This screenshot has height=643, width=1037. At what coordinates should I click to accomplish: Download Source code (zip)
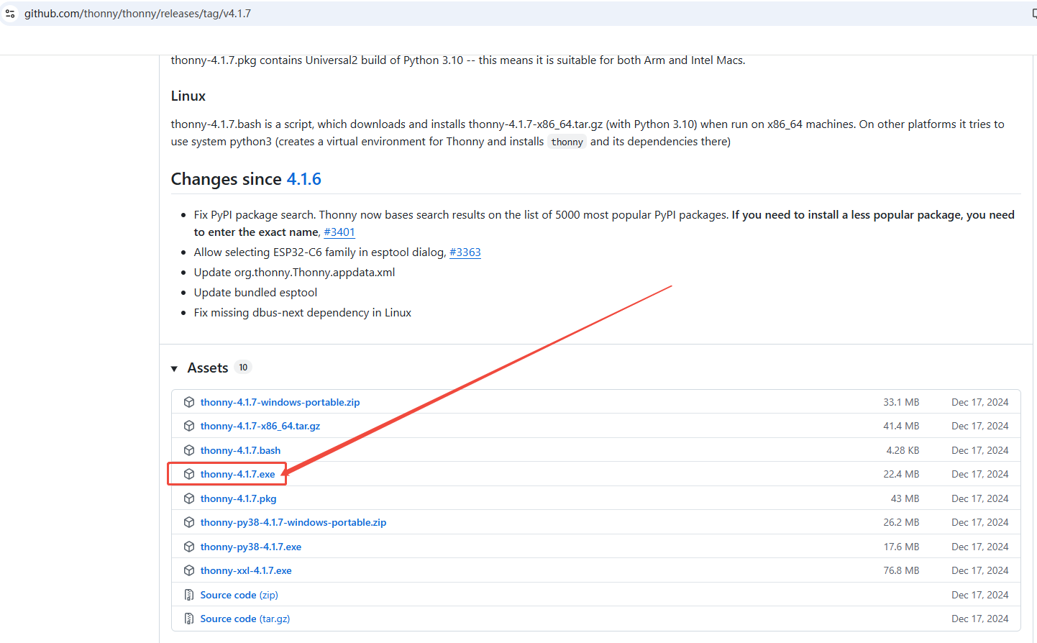[x=239, y=595]
